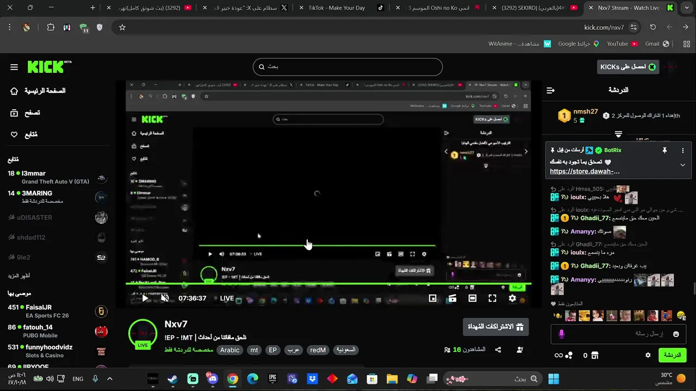Open Discord from taskbar
The image size is (696, 391).
213,379
